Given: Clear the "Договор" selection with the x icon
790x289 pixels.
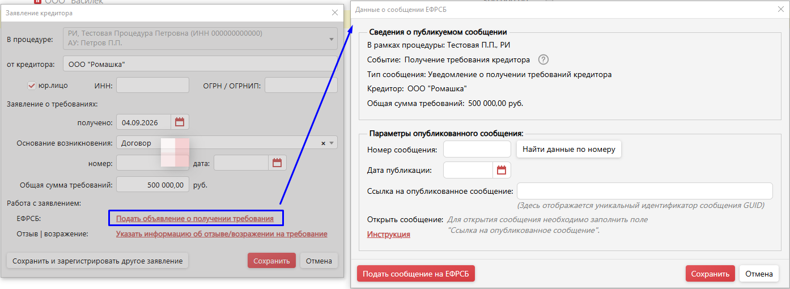Looking at the screenshot, I should (x=324, y=143).
